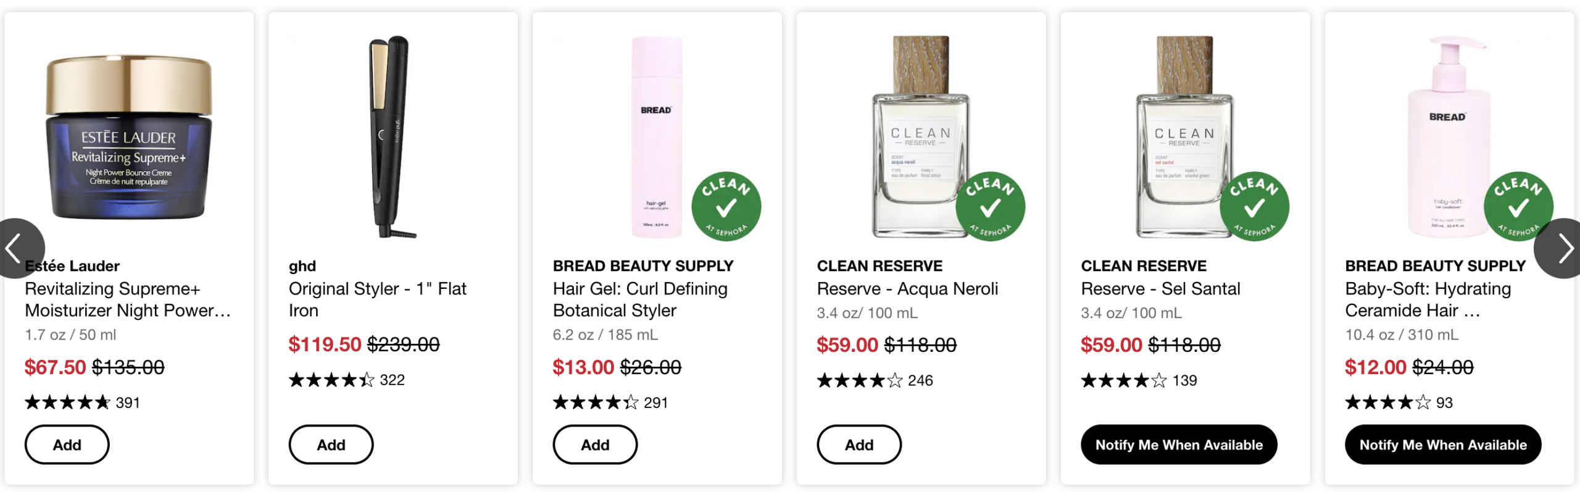Viewport: 1580px width, 492px height.
Task: Click Clean at Sephora badge on Baby-Soft
Action: pos(1518,206)
